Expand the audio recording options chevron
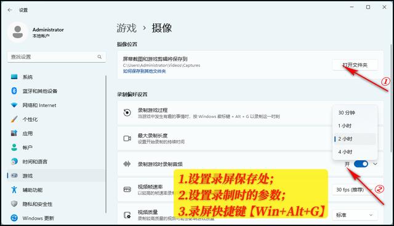This screenshot has height=226, width=394. 375,164
